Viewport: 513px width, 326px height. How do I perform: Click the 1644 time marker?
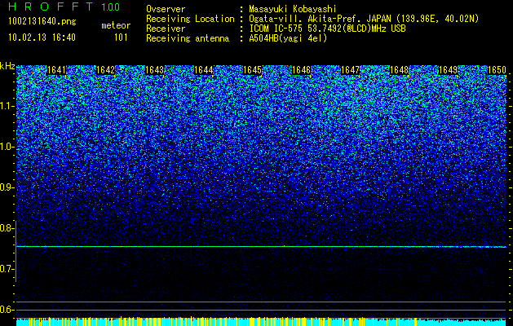204,70
